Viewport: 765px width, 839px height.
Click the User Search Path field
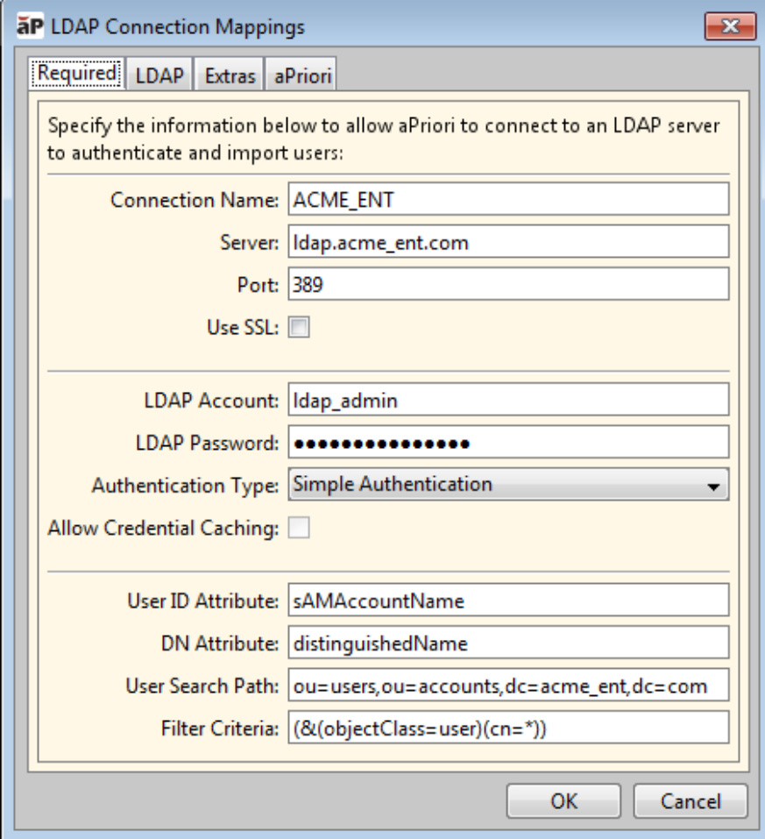[x=508, y=686]
